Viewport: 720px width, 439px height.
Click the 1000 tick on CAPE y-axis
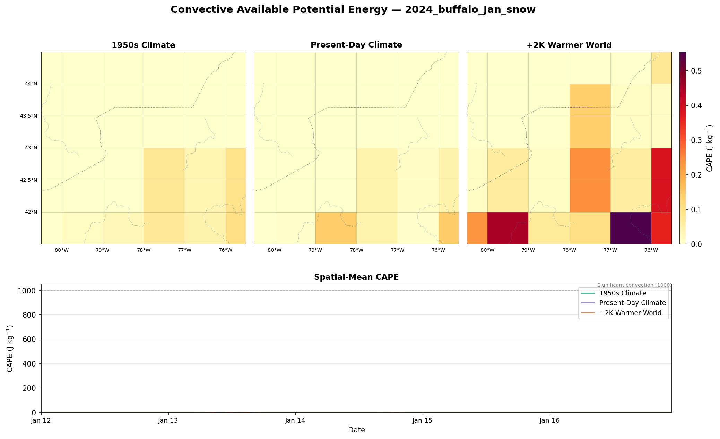click(27, 291)
